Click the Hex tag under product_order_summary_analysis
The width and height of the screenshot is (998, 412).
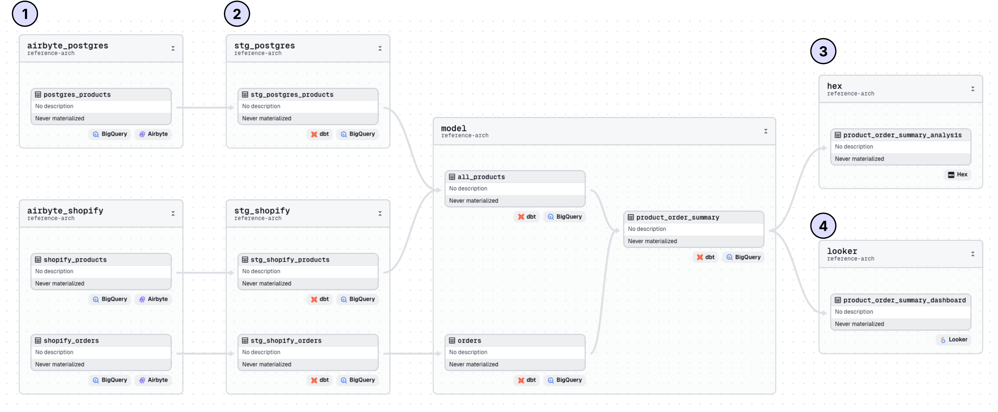957,175
